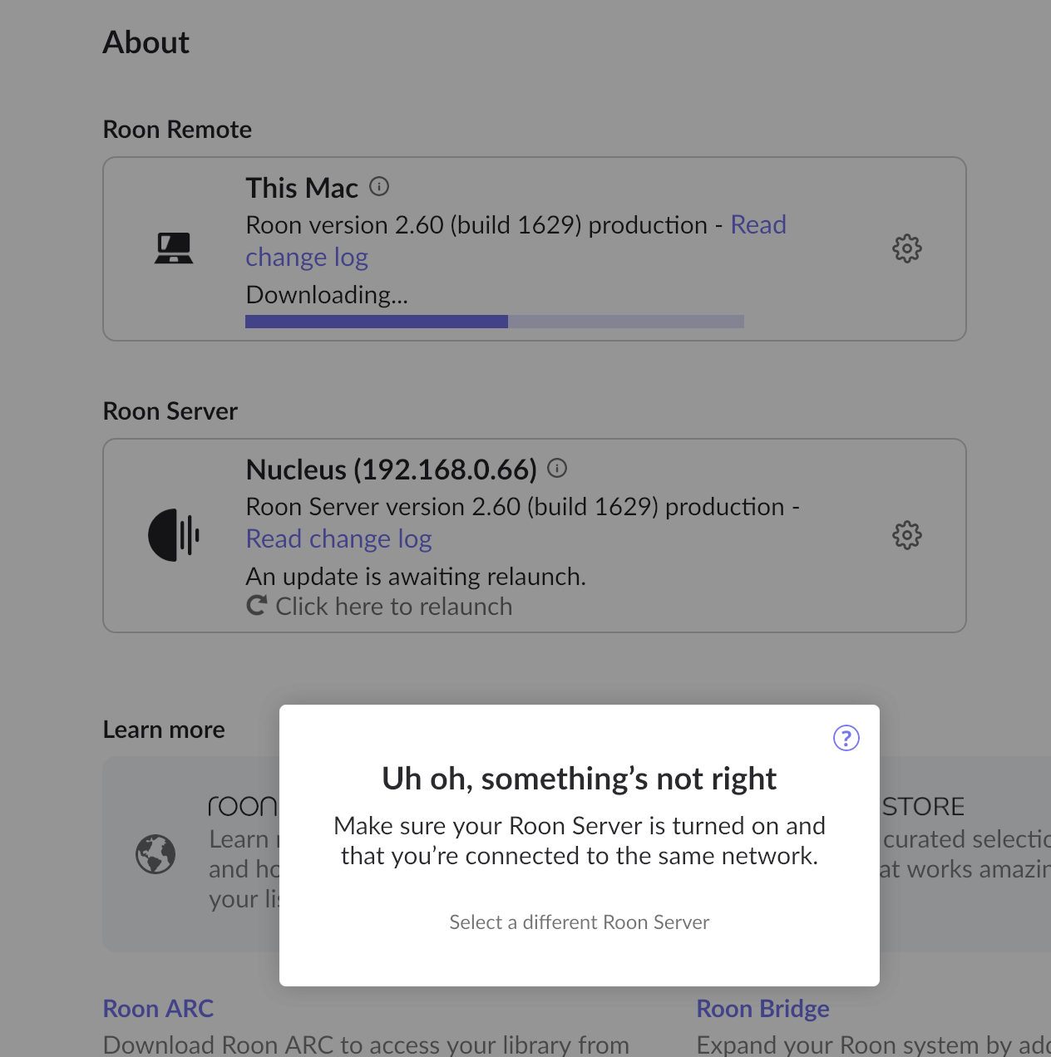Open Nucleus server settings gear
Viewport: 1051px width, 1057px height.
tap(906, 535)
